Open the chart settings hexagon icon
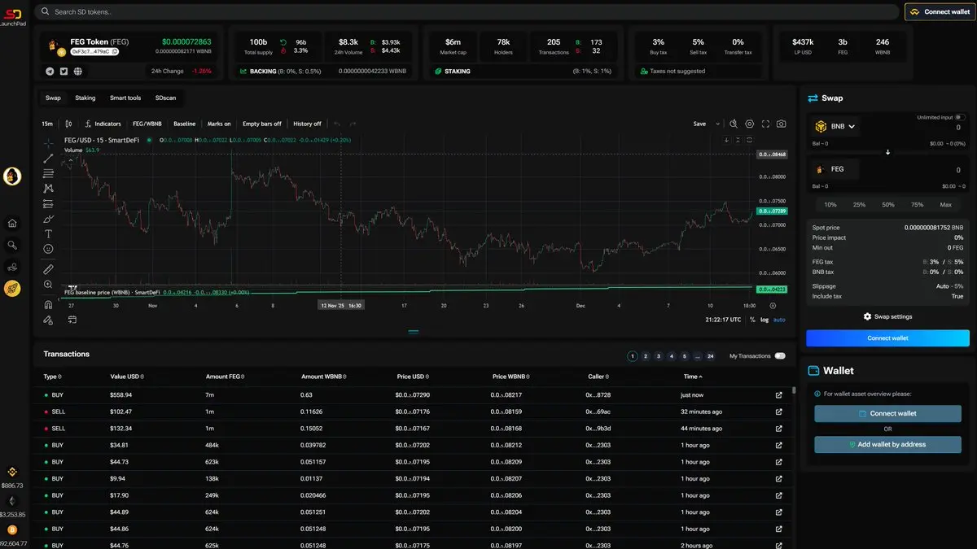 (750, 124)
